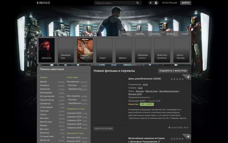Open the Нечто: Расшир... card
This screenshot has width=228, height=143.
pyautogui.click(x=181, y=50)
